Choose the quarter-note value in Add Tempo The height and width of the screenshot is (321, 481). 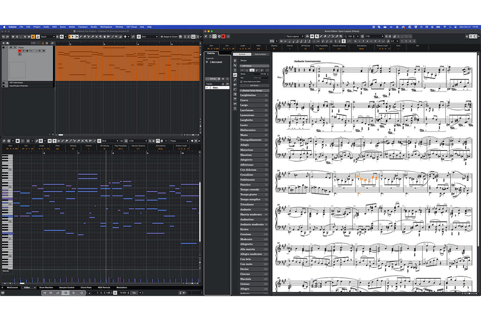252,70
